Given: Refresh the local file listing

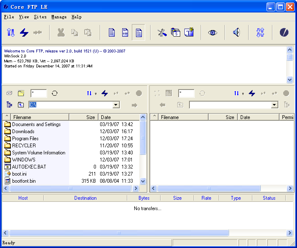Looking at the screenshot, I should click(x=55, y=93).
